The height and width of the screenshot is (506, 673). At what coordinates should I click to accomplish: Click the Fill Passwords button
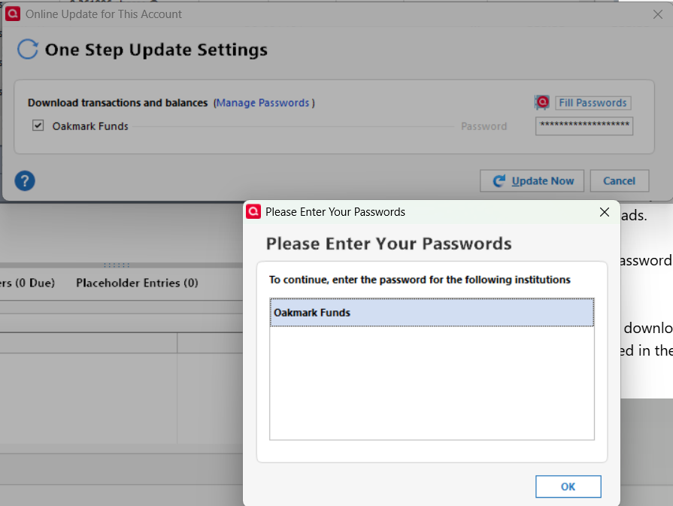pos(593,103)
